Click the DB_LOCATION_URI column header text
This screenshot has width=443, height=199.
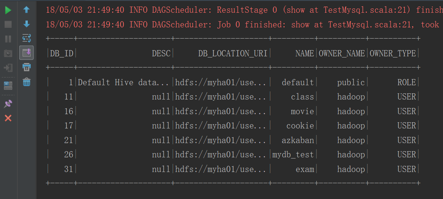(233, 54)
